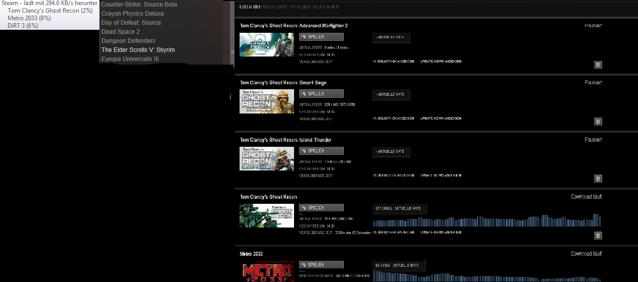This screenshot has height=282, width=638.
Task: Open Ghost Recon Island Thunder cover thumbnail
Action: [267, 158]
